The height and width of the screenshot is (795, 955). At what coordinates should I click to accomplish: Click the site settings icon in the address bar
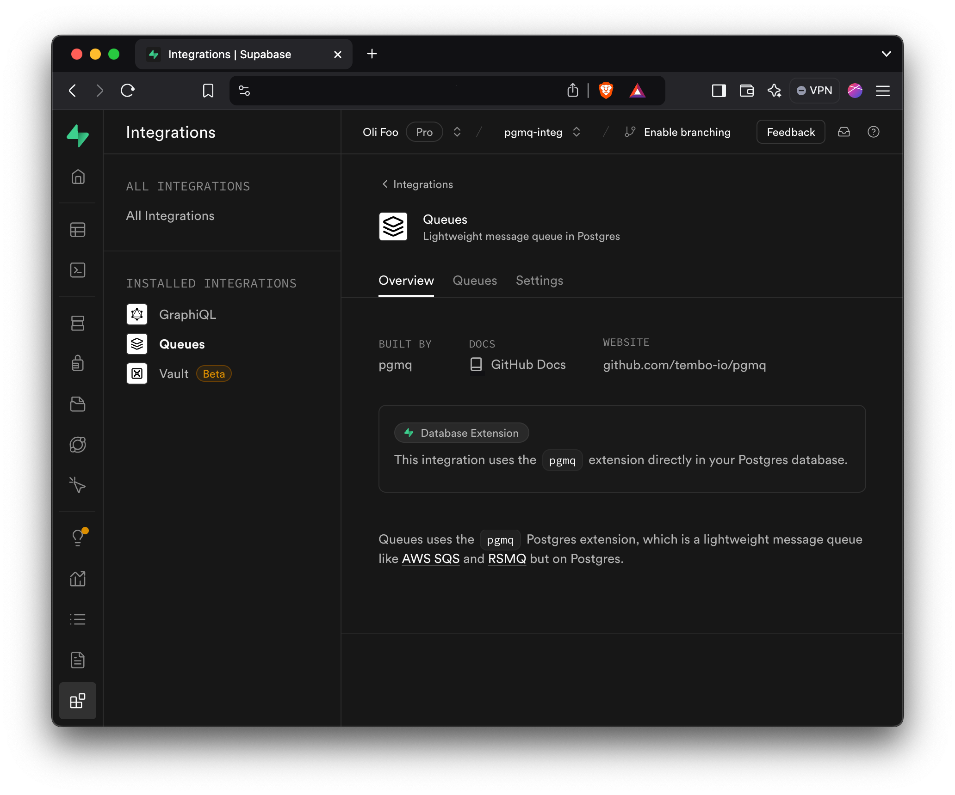pos(244,91)
